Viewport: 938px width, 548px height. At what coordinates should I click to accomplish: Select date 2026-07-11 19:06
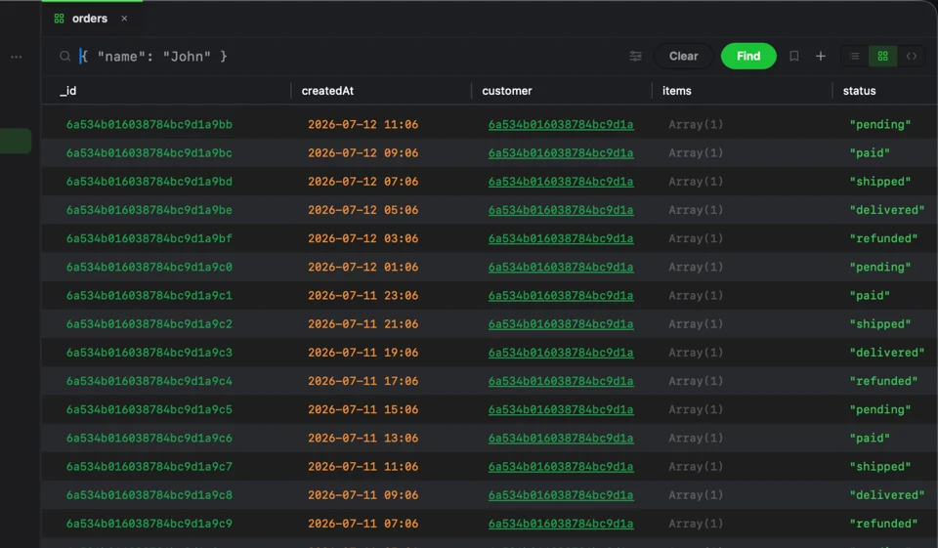(363, 353)
